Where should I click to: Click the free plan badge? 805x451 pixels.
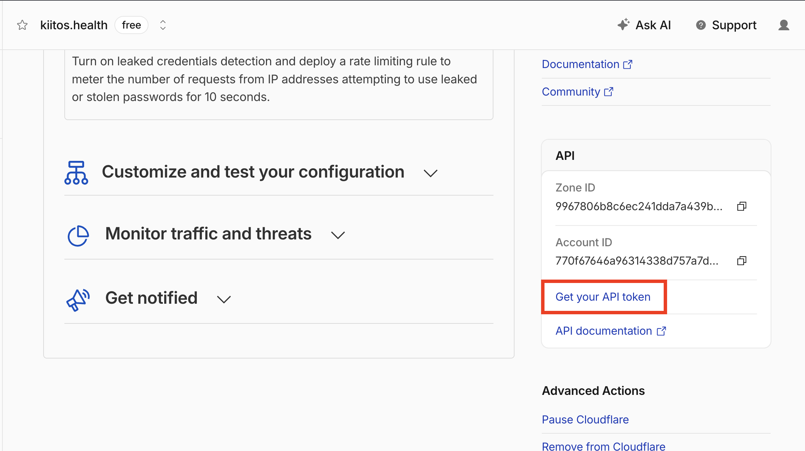pos(131,25)
